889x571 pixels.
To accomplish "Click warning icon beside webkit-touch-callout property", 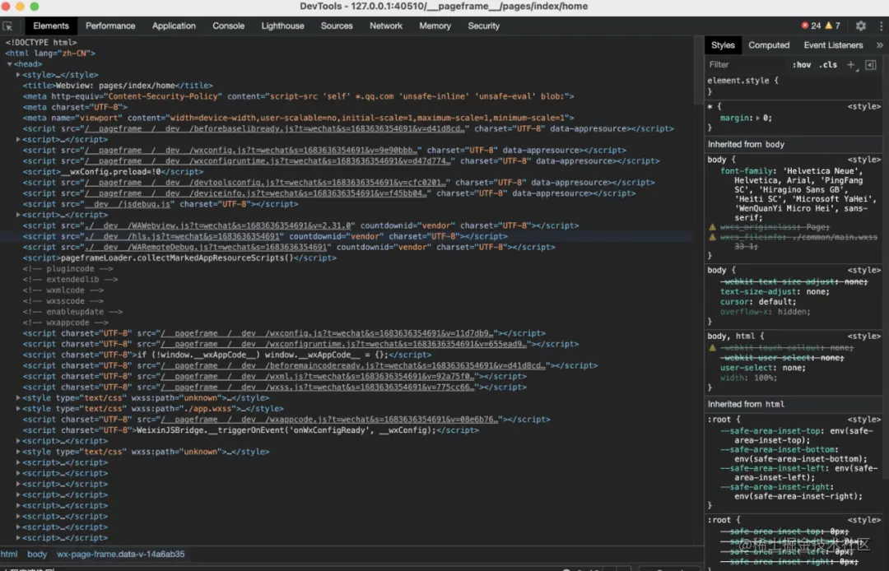I will (x=712, y=348).
